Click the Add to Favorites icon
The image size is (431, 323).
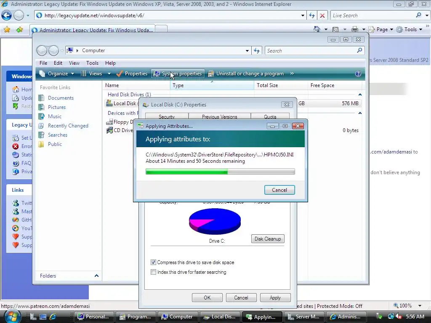(x=19, y=29)
